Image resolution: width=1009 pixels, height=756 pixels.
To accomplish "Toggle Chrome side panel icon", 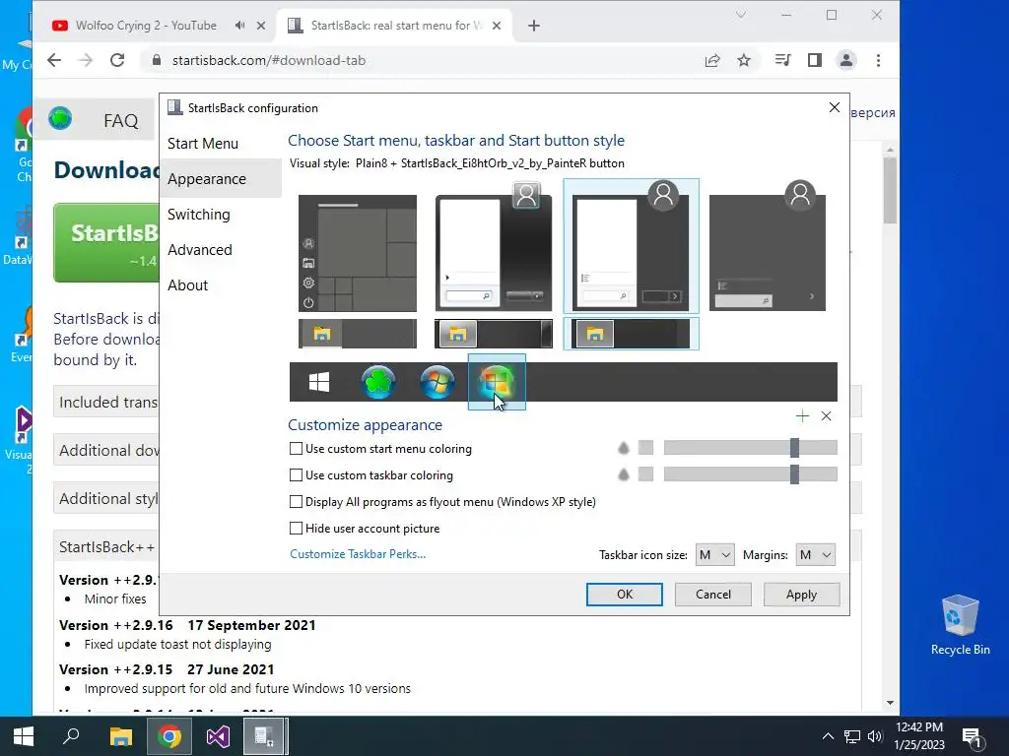I will pyautogui.click(x=815, y=60).
